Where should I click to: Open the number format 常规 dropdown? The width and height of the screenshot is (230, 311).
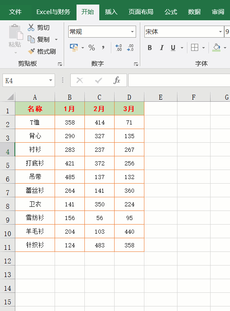[x=132, y=32]
